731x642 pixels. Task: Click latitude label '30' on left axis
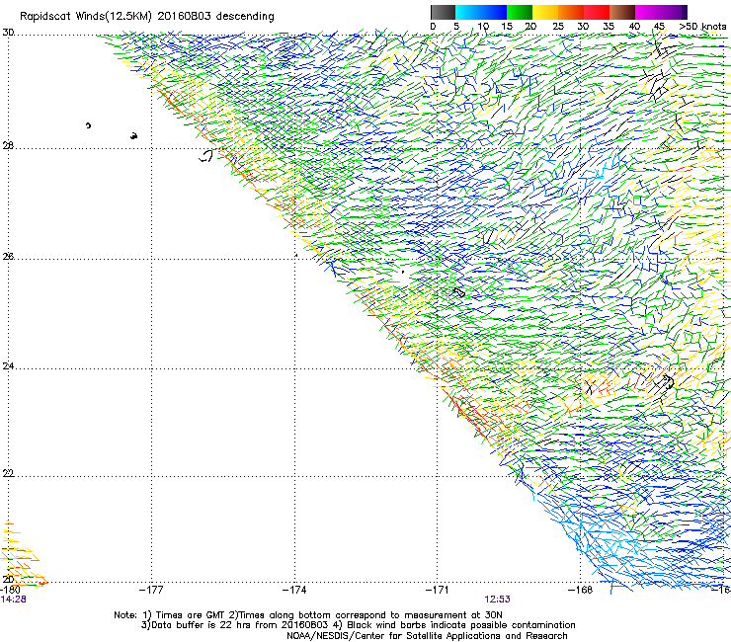[8, 33]
